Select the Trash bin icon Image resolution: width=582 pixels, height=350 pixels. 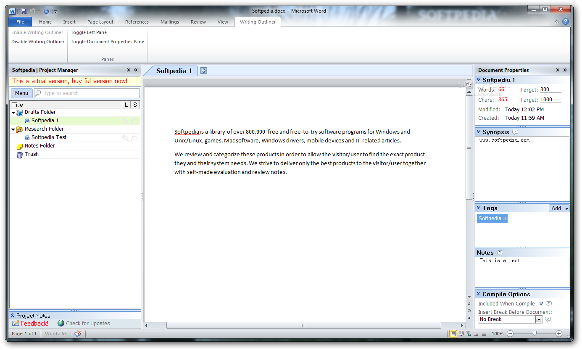tap(20, 155)
